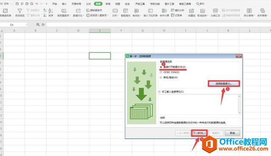The image size is (271, 156).
Task: Open the PivotTable (数据透视表) tool
Action: tap(6, 12)
